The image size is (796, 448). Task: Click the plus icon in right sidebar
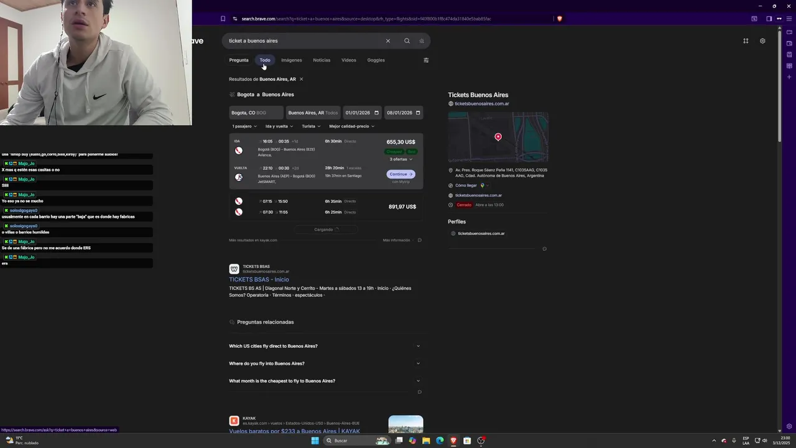[789, 77]
